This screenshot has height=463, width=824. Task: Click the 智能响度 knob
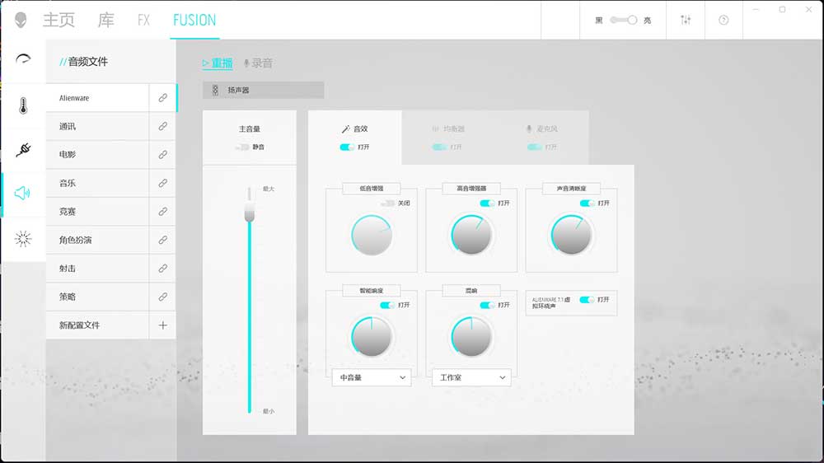click(x=372, y=336)
